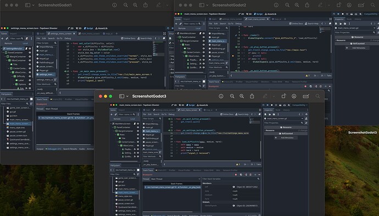Toggle MarginContainer visibility eye in ScreenshotGodot3
Image resolution: width=379 pixels, height=216 pixels.
138,131
